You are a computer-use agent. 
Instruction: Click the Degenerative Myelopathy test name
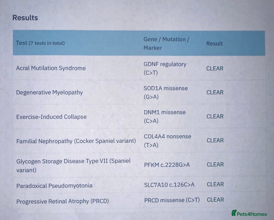tap(49, 92)
